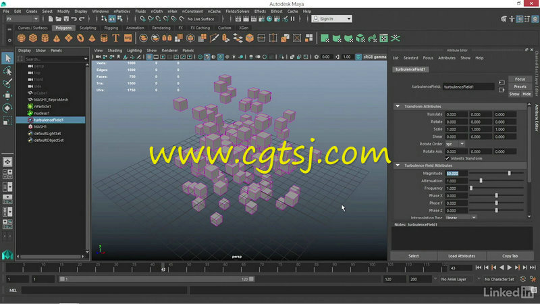This screenshot has height=304, width=540.
Task: Activate the Select tool arrow
Action: pyautogui.click(x=7, y=58)
